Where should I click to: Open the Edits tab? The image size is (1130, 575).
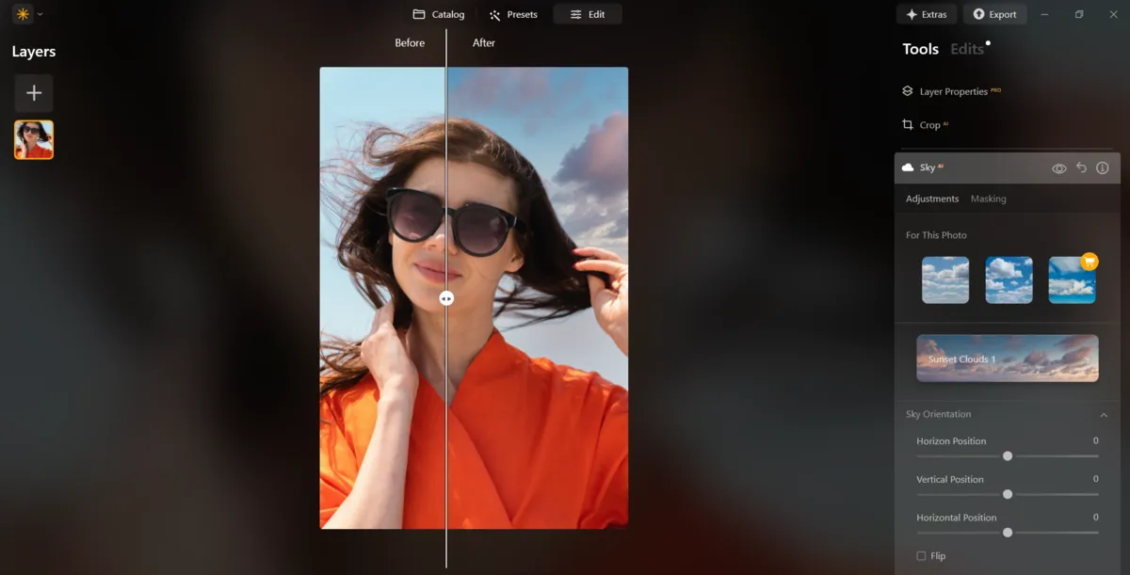pyautogui.click(x=966, y=48)
